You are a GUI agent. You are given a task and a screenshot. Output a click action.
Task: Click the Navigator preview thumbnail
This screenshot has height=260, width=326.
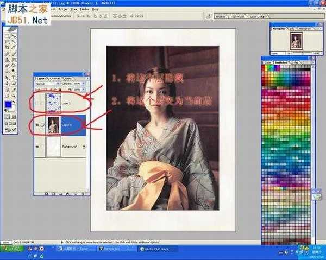point(297,41)
